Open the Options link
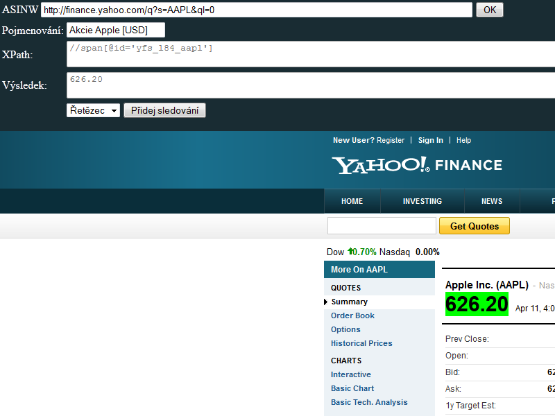 click(345, 329)
